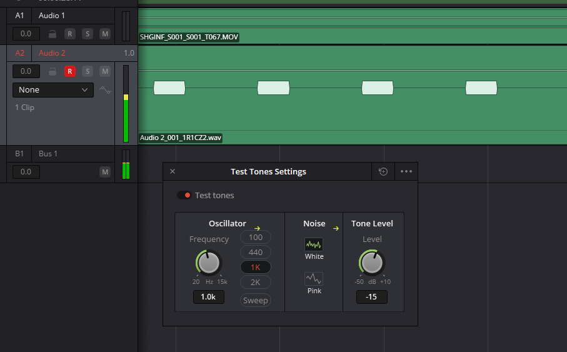This screenshot has width=567, height=352.
Task: Select clip SHGINF_S001_S001_T067.MOV
Action: [x=189, y=37]
